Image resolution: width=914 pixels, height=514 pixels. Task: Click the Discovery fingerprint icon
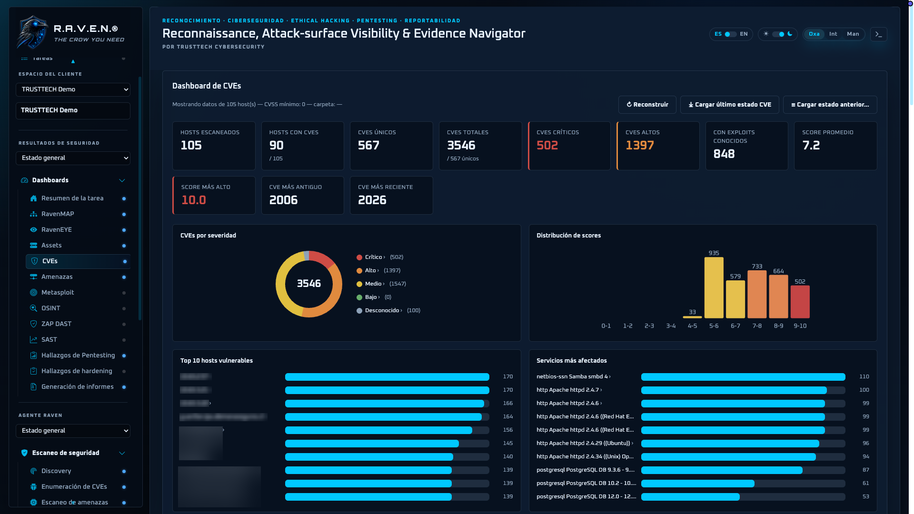pyautogui.click(x=33, y=471)
